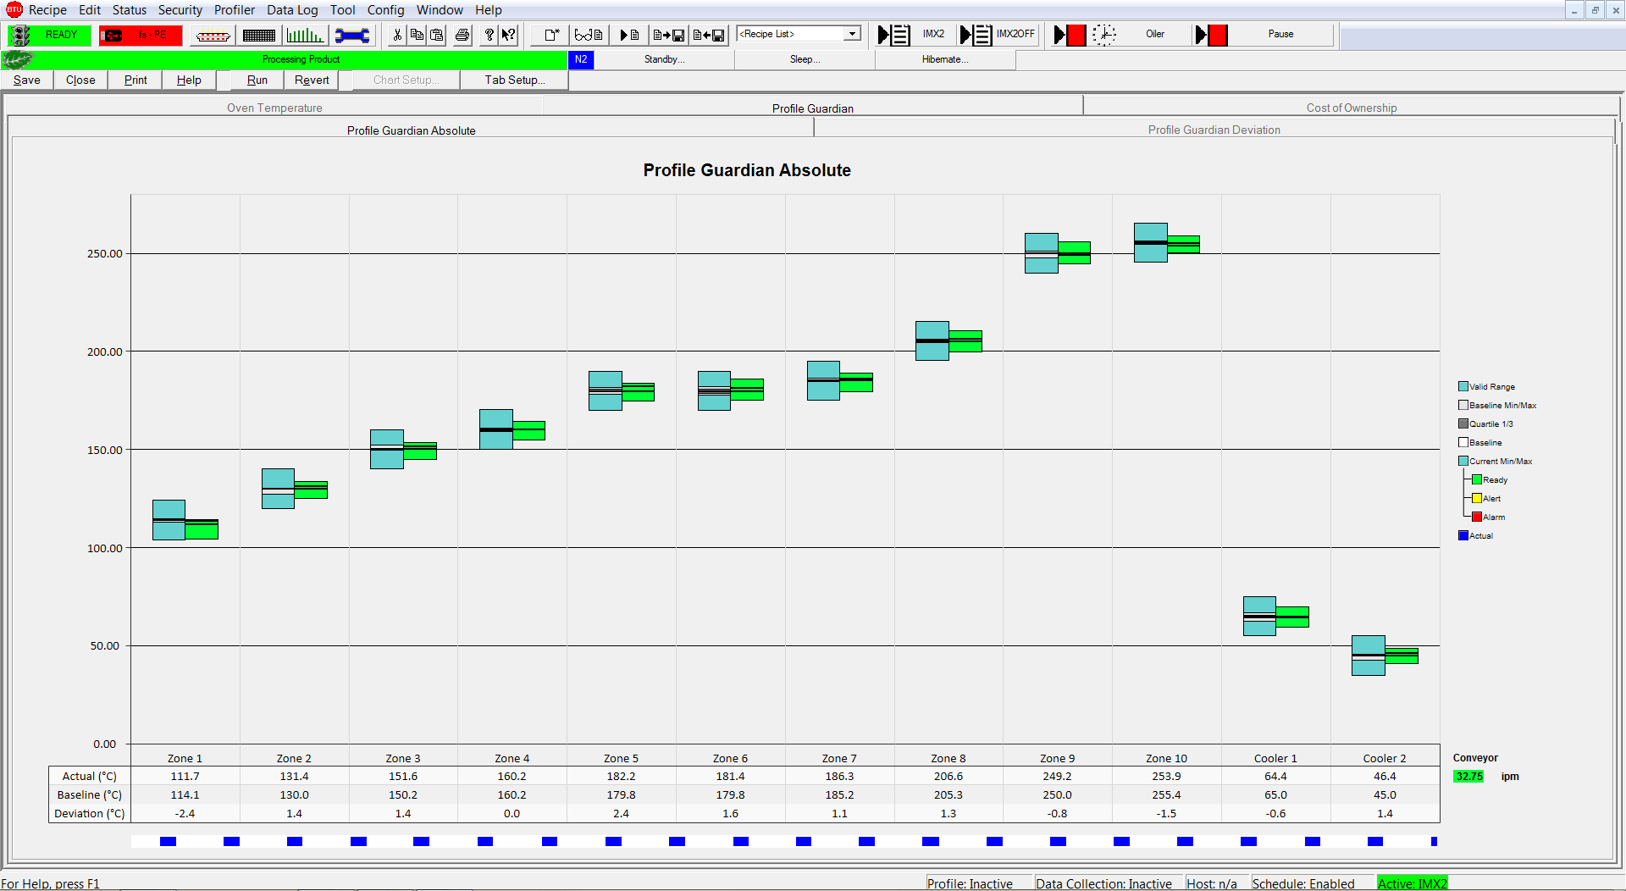Click the printer icon in toolbar
1626x891 pixels.
pos(462,35)
